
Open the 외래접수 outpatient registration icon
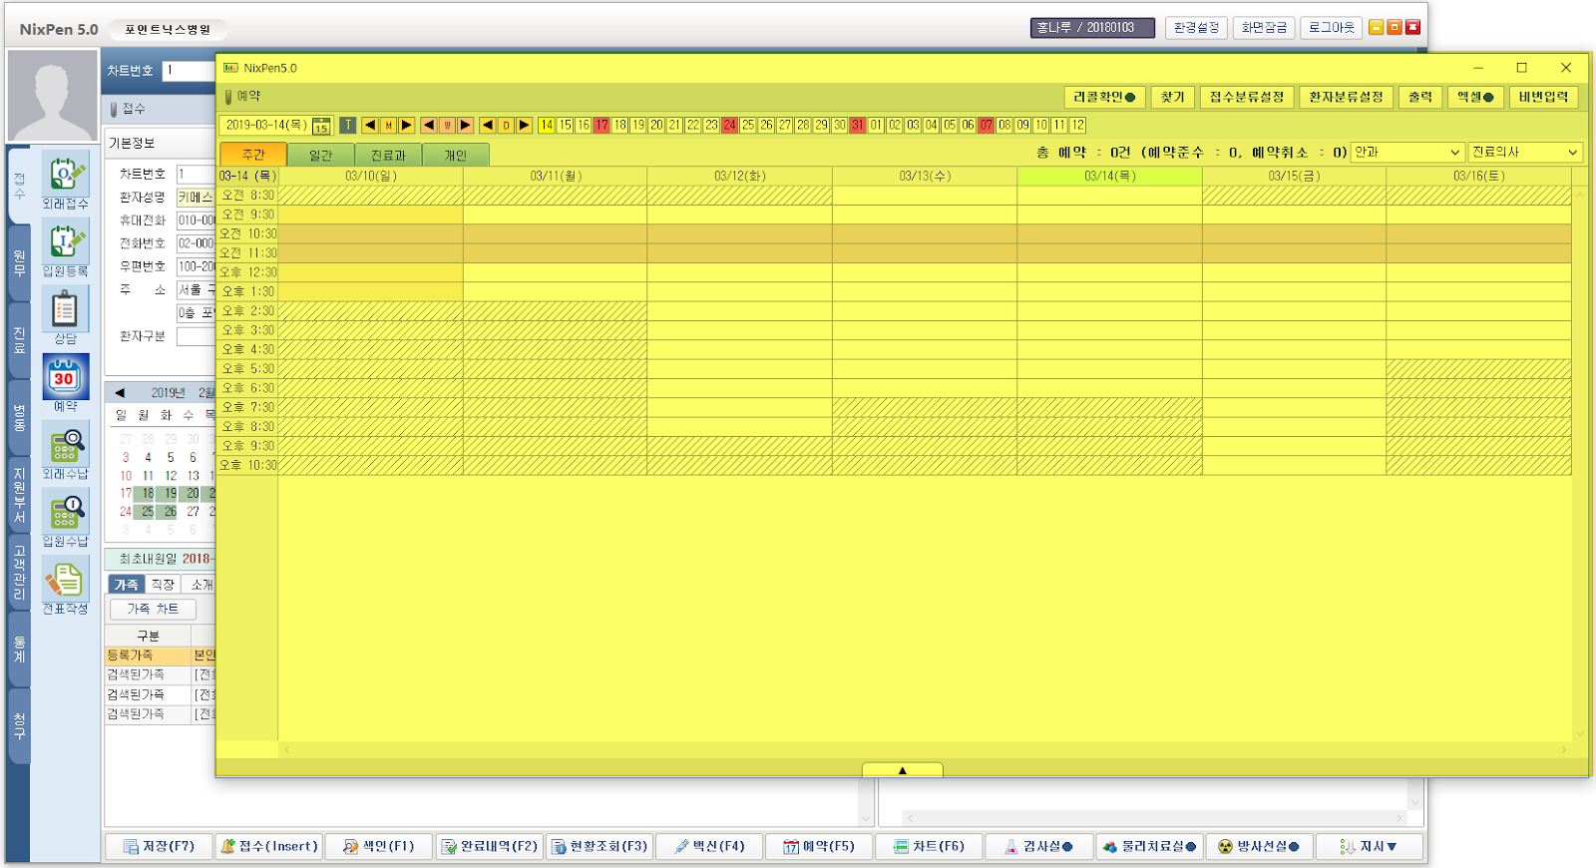(x=65, y=174)
